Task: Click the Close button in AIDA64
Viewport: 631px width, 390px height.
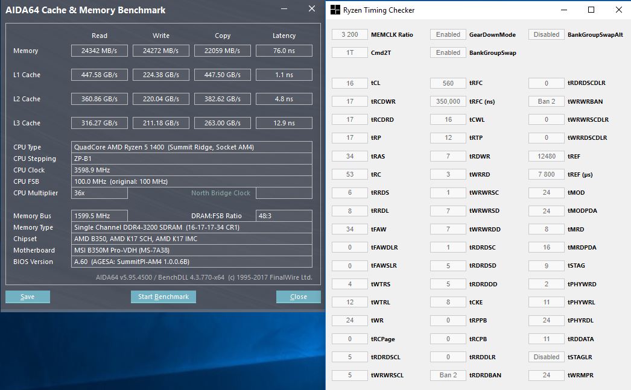Action: tap(298, 297)
